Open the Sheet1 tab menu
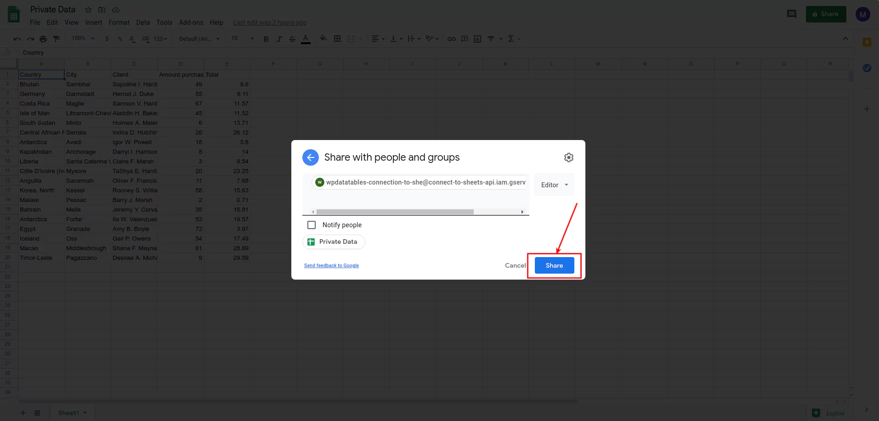879x421 pixels. coord(84,412)
